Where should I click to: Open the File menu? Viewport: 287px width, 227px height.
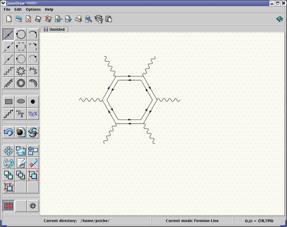[x=7, y=9]
